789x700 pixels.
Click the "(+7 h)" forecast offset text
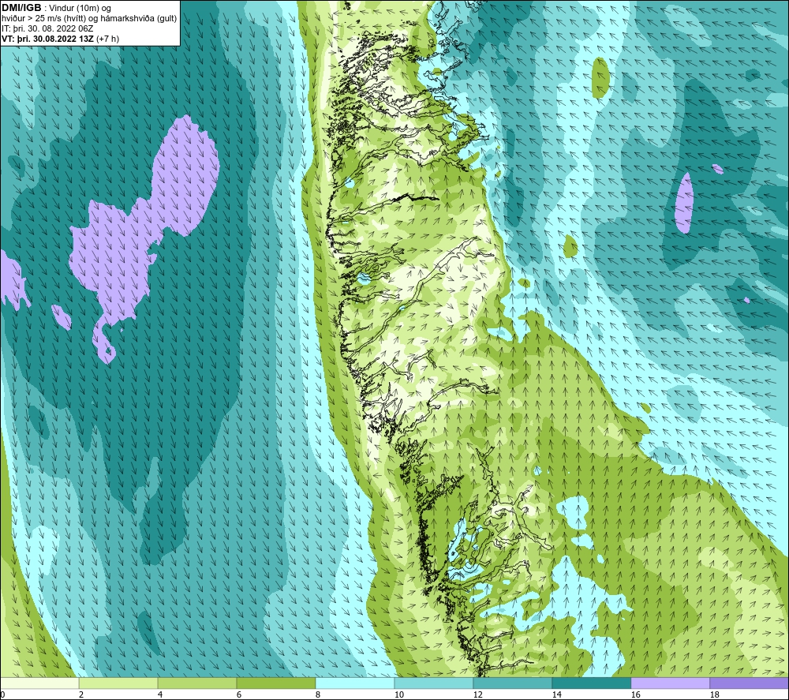107,39
